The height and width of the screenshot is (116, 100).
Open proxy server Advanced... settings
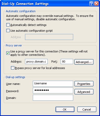[x=84, y=62]
